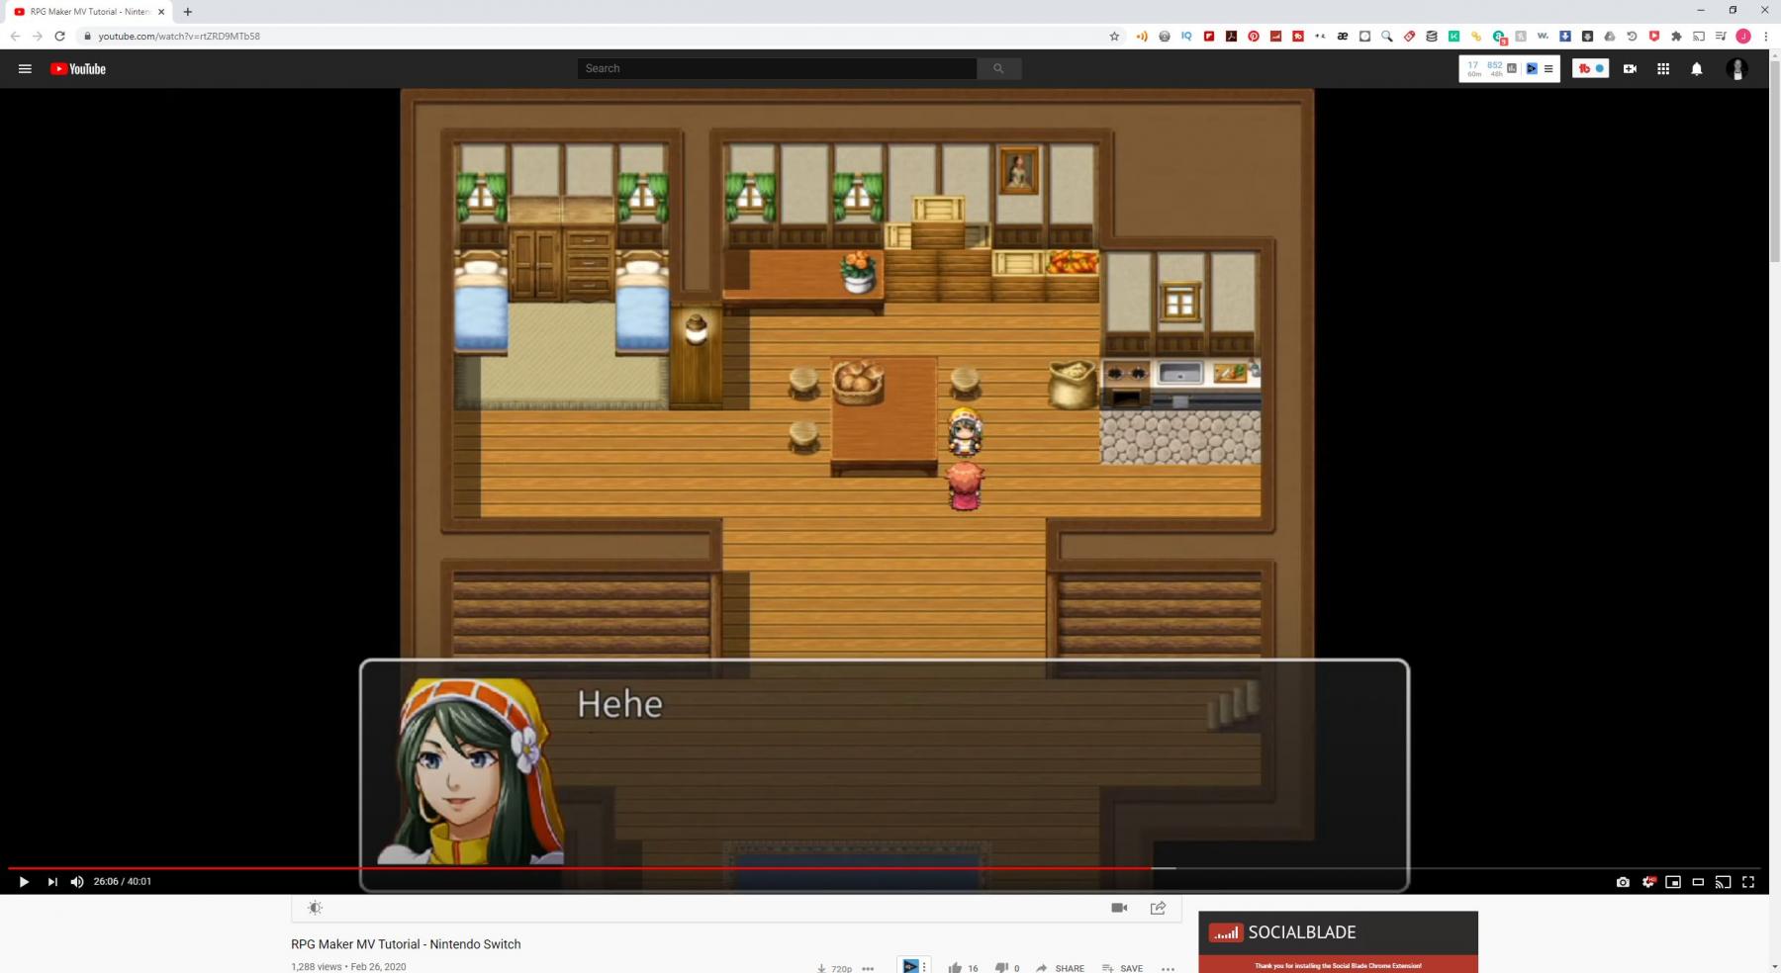
Task: Enable miniplayer mode
Action: point(1673,882)
